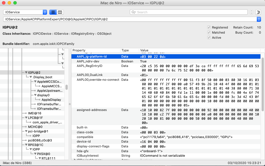Select the IOPP item under pci-bridge@1

coord(36,136)
